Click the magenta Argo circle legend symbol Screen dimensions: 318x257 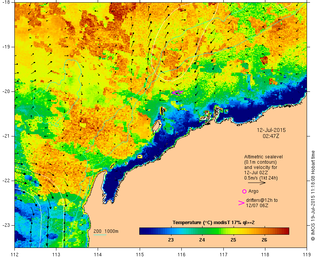click(245, 191)
